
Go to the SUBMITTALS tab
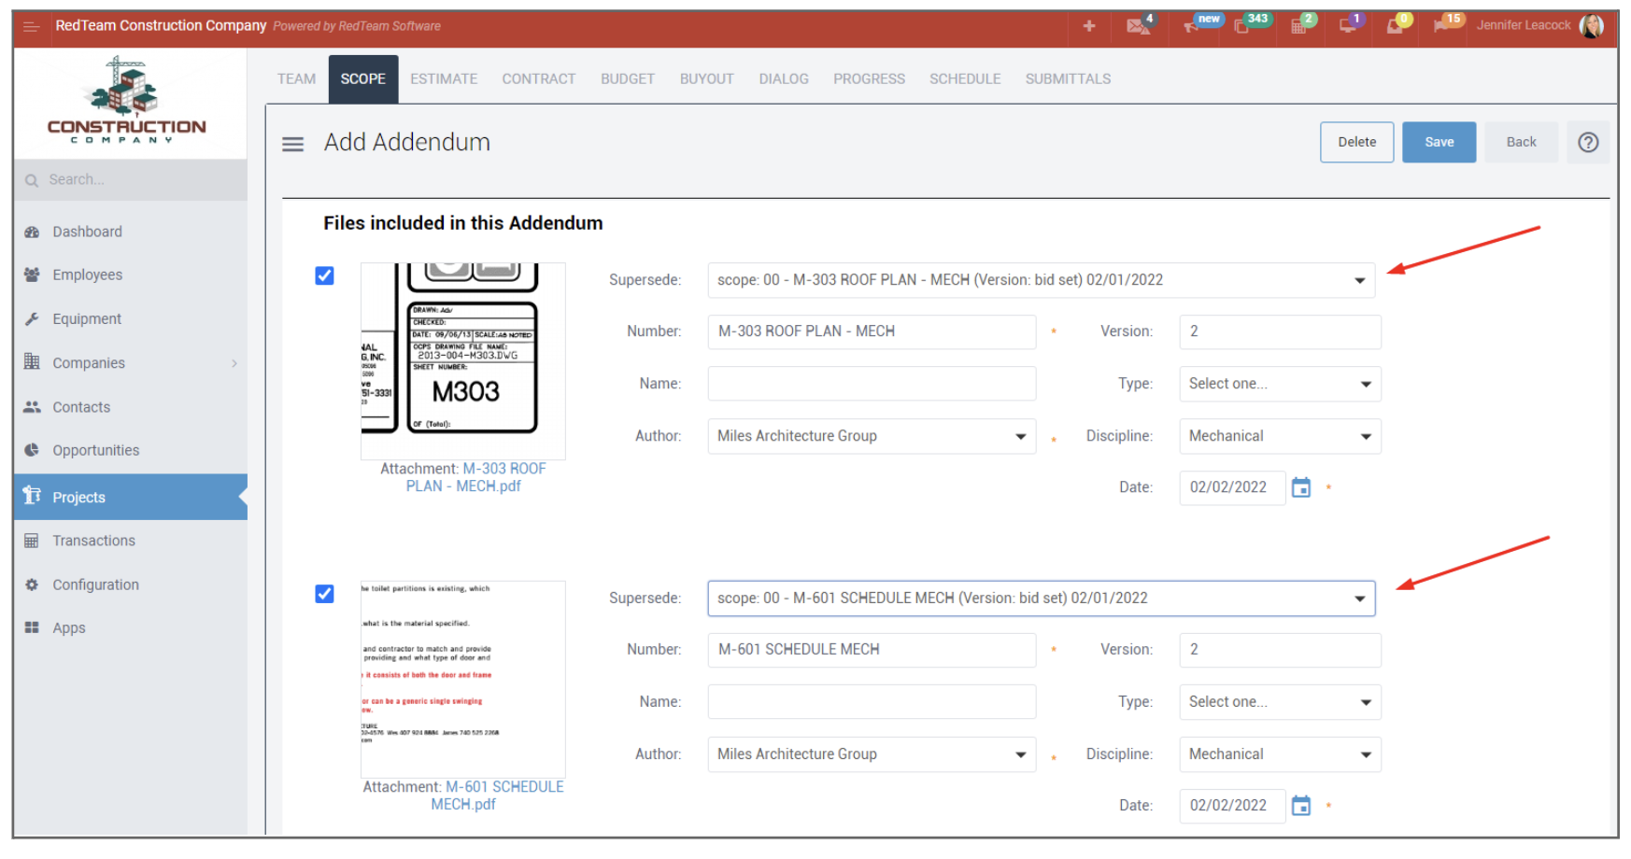click(x=1068, y=79)
